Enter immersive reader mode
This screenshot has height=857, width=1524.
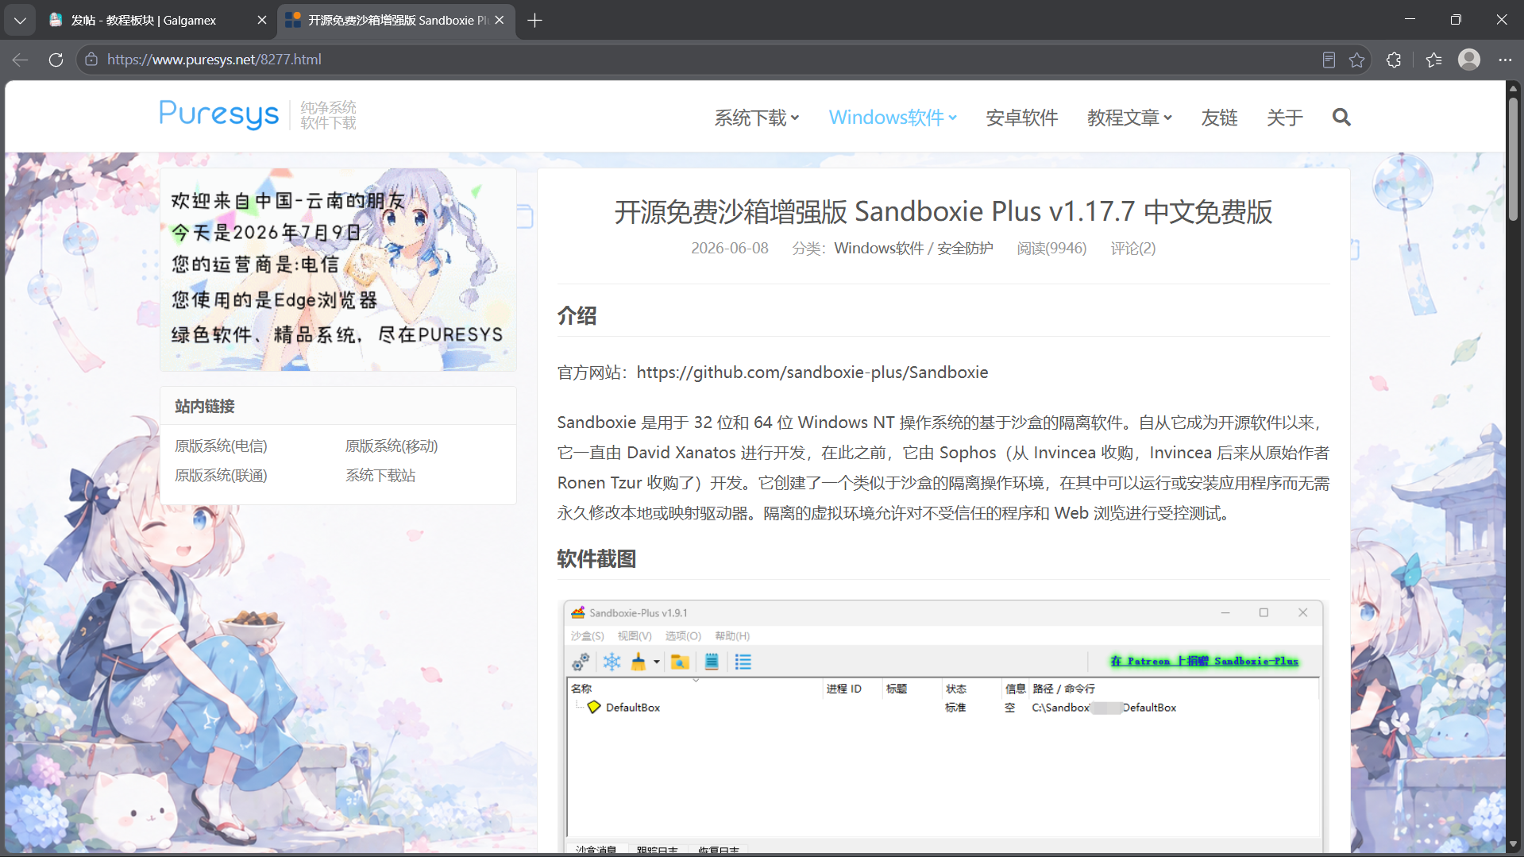click(1329, 60)
